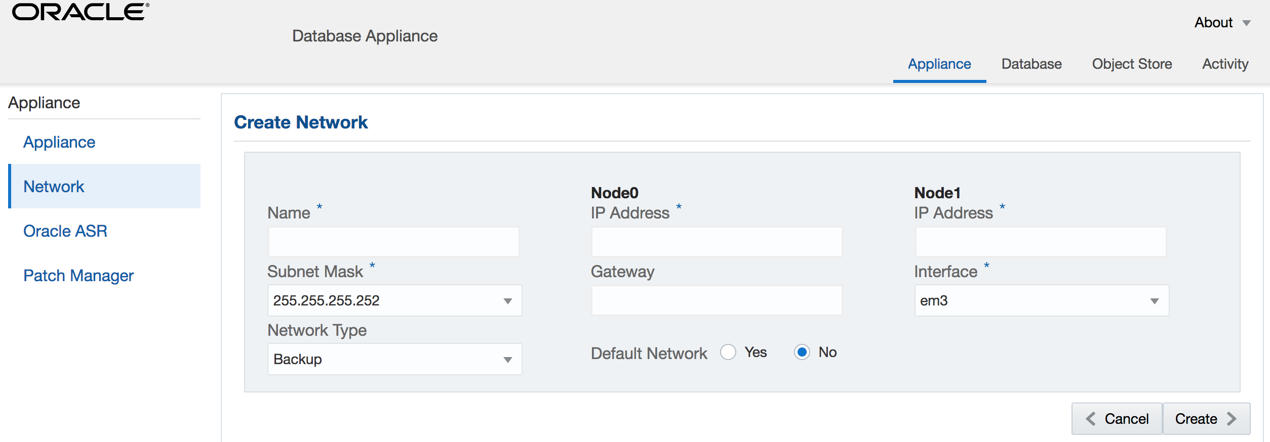
Task: Select the Appliance top navigation tab
Action: point(939,64)
